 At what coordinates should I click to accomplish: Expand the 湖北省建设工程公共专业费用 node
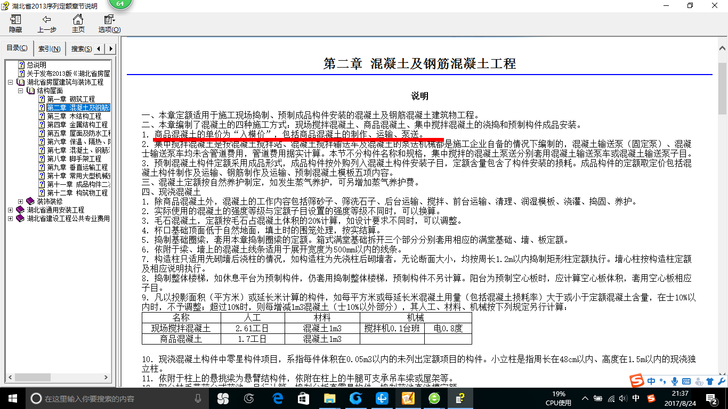tap(11, 218)
